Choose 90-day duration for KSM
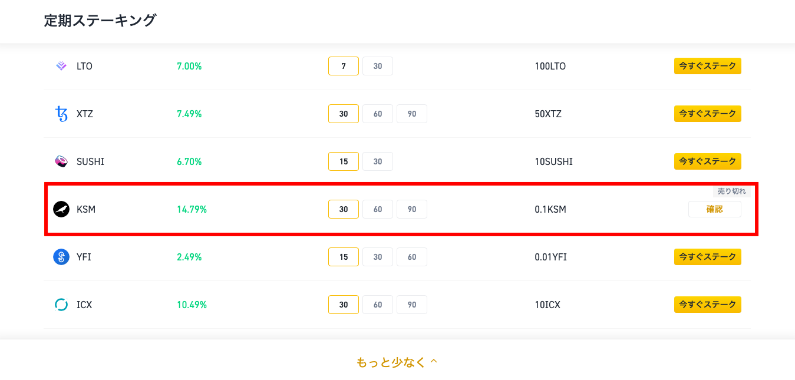The width and height of the screenshot is (795, 380). (412, 209)
